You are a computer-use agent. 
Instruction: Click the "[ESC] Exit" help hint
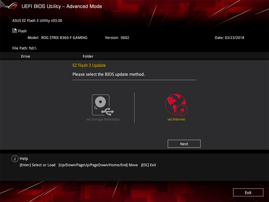[148, 165]
